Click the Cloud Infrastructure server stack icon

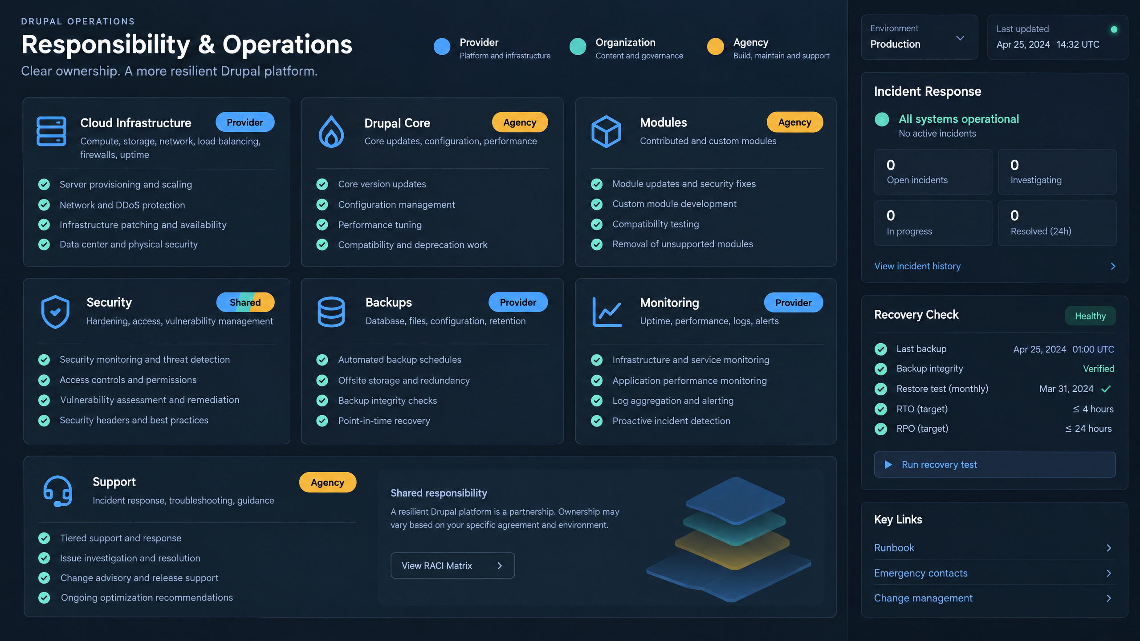[51, 131]
